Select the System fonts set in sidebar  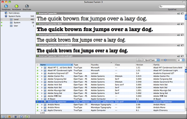17,23
